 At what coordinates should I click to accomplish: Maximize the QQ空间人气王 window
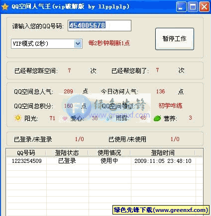coord(193,7)
